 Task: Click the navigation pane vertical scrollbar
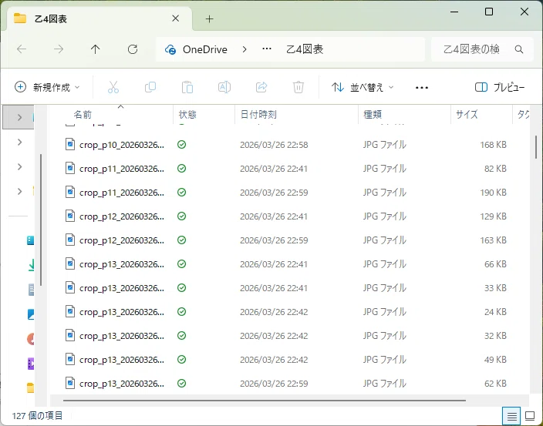click(41, 220)
